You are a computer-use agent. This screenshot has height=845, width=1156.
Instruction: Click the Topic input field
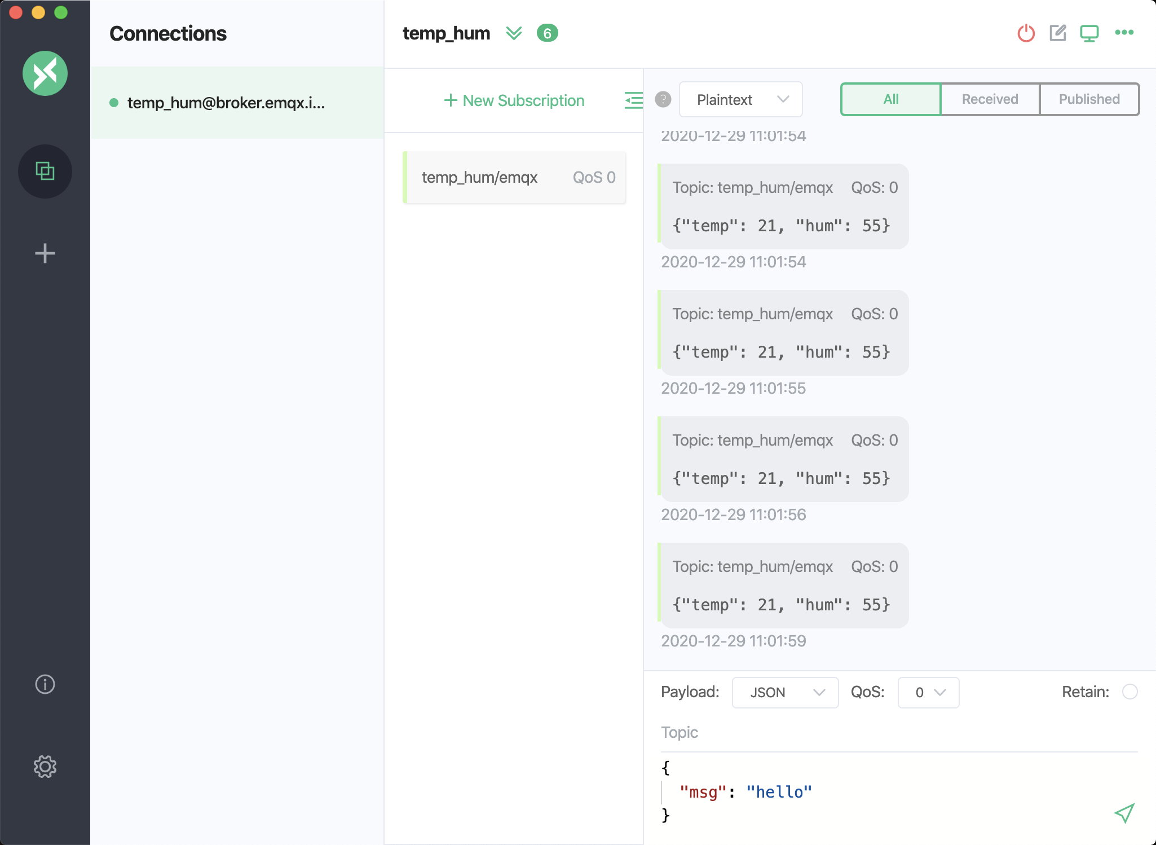[899, 732]
